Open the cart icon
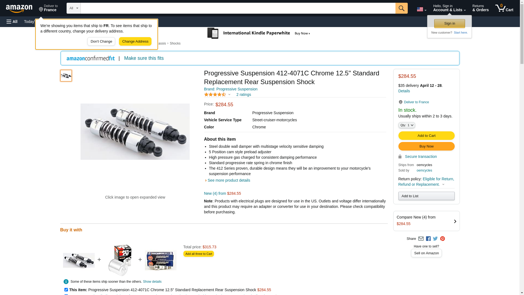The height and width of the screenshot is (295, 524). 504,8
